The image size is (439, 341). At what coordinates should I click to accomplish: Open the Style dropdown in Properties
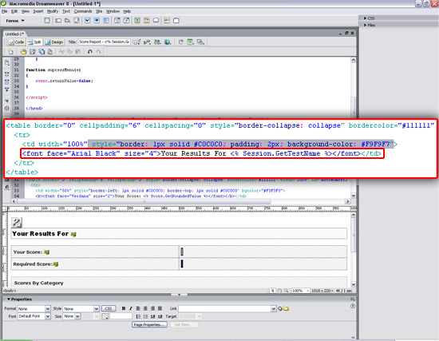point(97,309)
